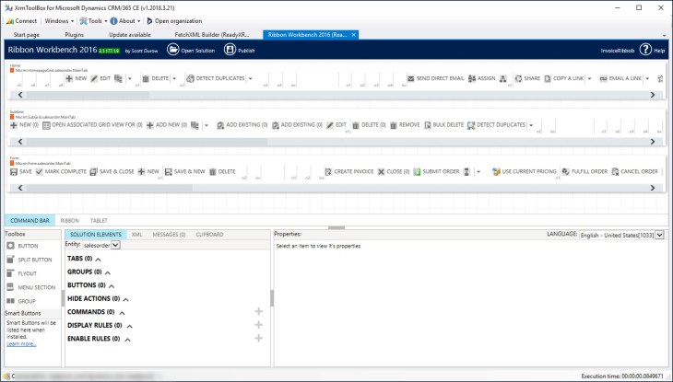
Task: Switch to the Ribbon view tab
Action: (70, 221)
